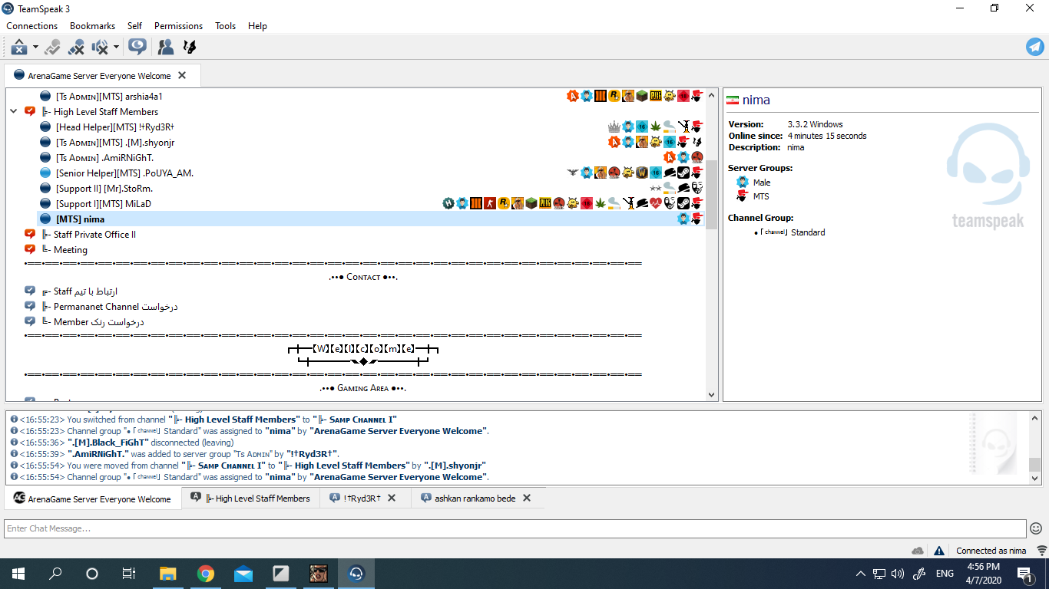Mute speakers toolbar icon
Viewport: 1049px width, 589px height.
[101, 48]
